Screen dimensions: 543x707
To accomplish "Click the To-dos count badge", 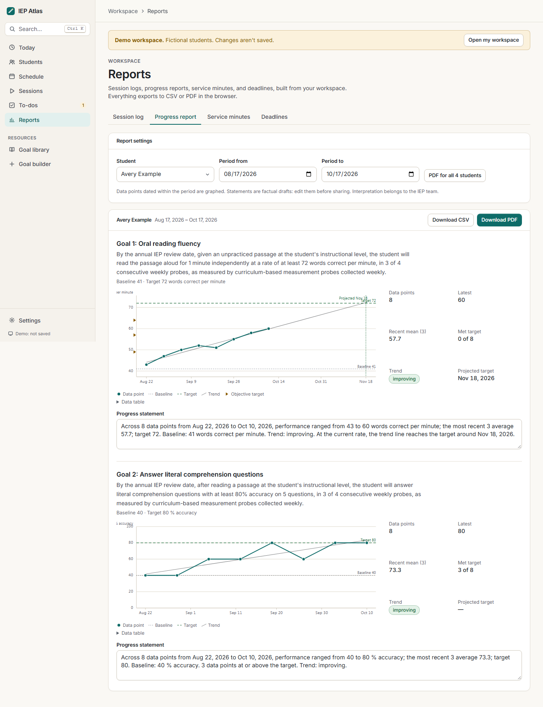I will [x=83, y=105].
